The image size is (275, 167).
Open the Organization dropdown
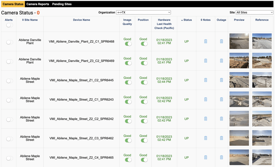pyautogui.click(x=143, y=12)
